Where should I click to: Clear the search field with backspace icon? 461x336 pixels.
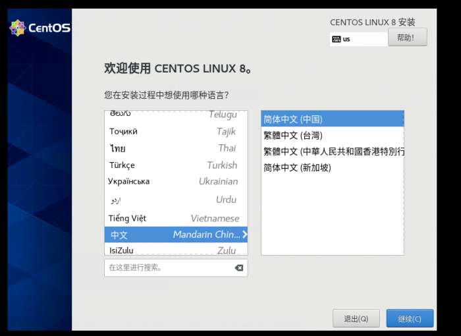(238, 267)
